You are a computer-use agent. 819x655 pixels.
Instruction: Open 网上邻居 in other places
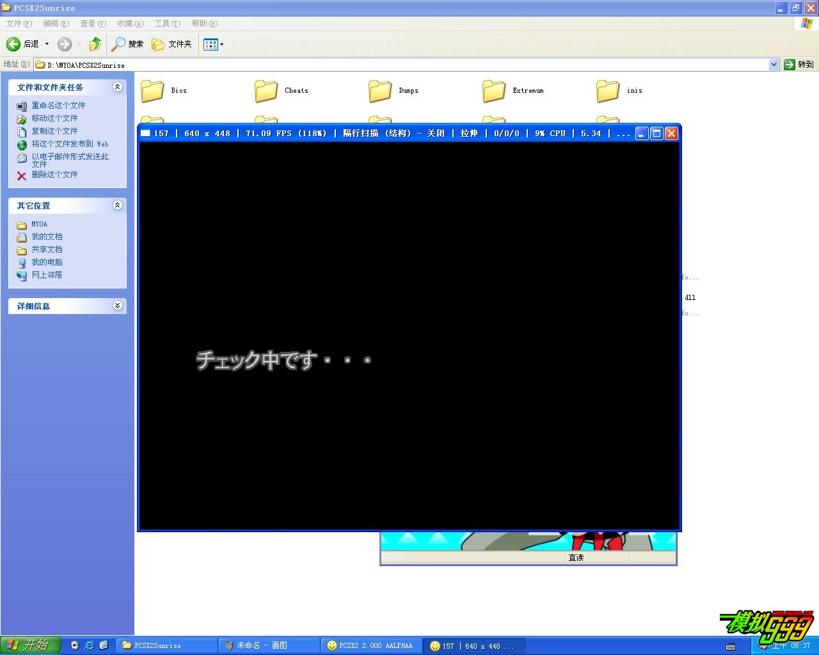47,275
